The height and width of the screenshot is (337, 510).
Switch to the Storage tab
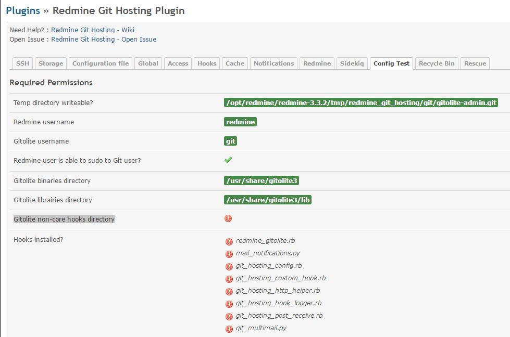(51, 63)
